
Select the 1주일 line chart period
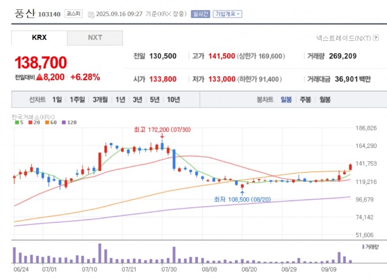tap(77, 99)
